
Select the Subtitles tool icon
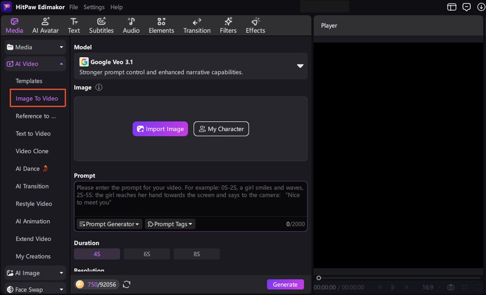pyautogui.click(x=101, y=21)
